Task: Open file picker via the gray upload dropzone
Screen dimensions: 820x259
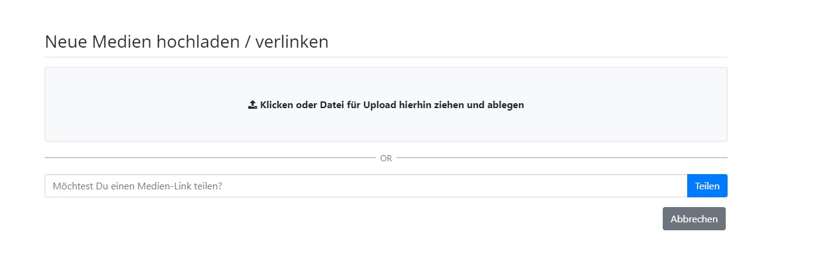Action: (386, 104)
